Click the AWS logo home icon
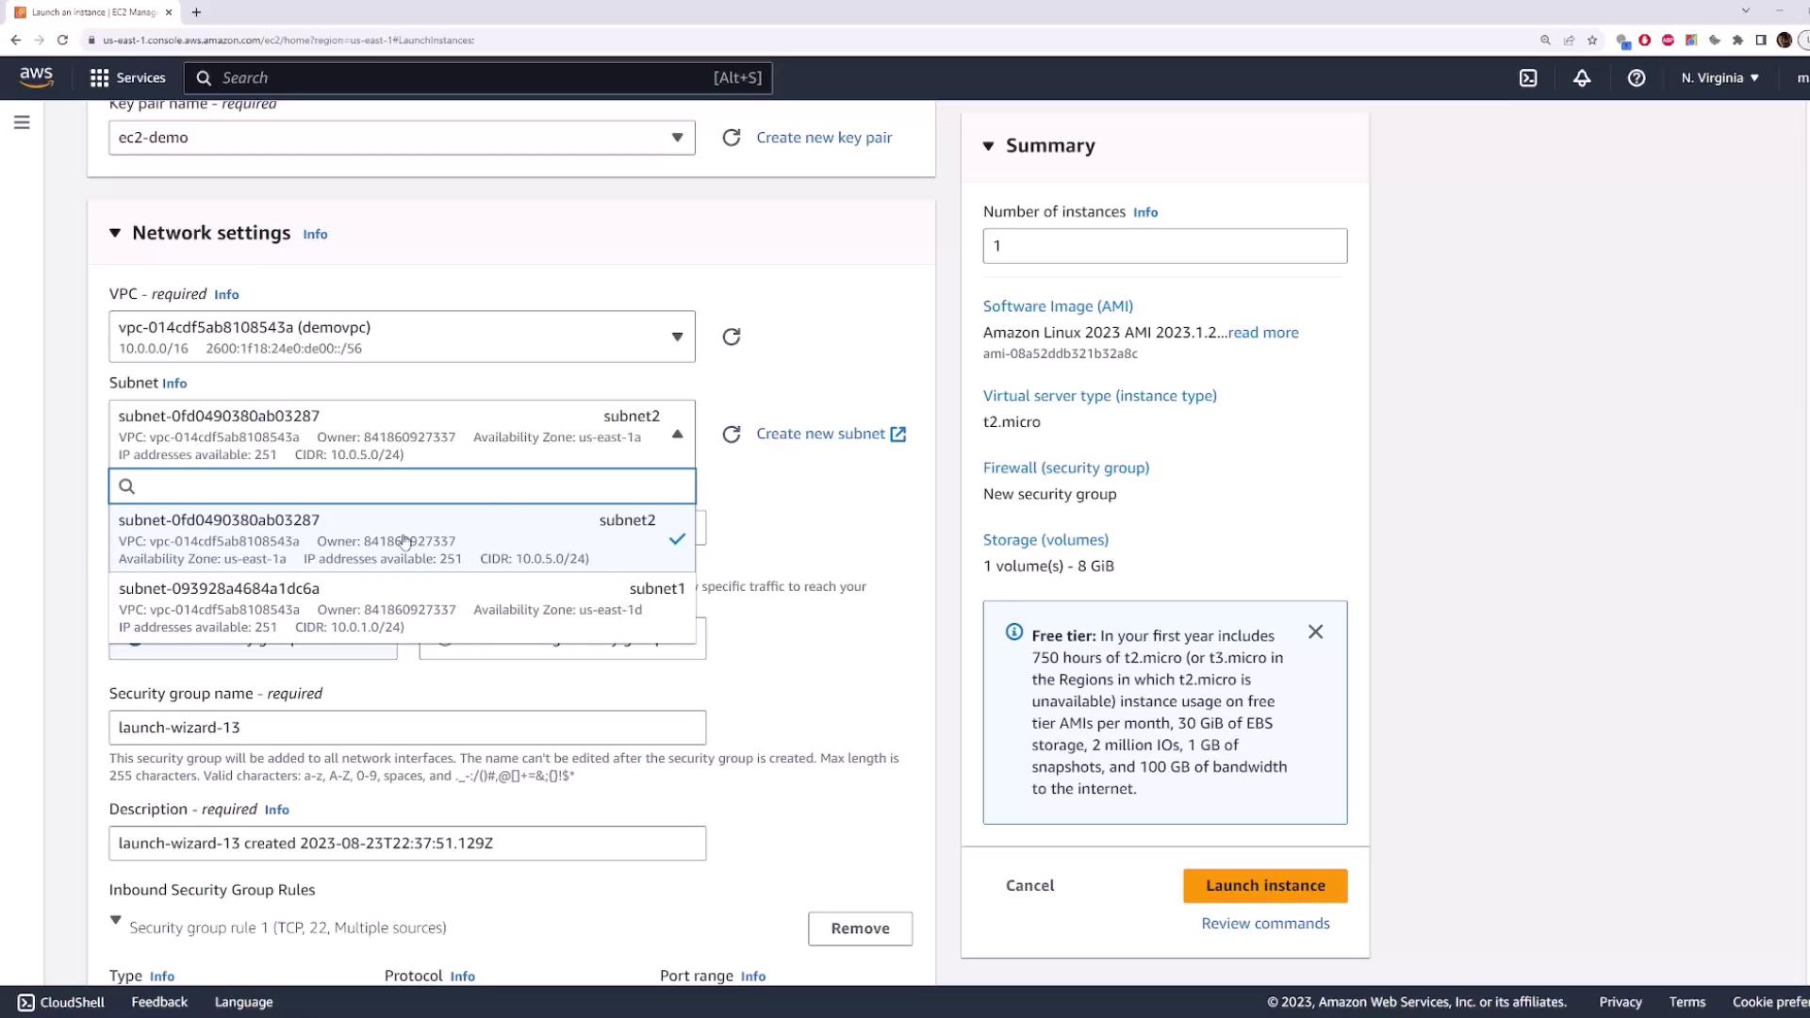 pyautogui.click(x=37, y=77)
